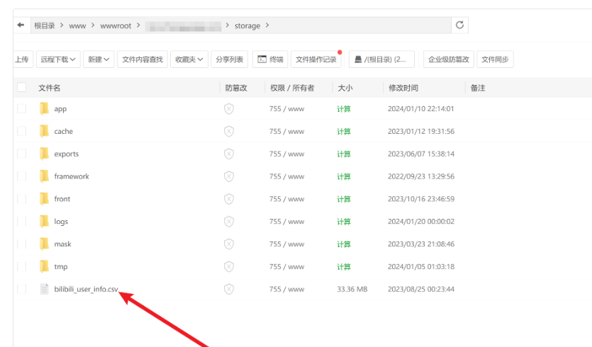
Task: Expand the 收藏夹 dropdown
Action: pos(189,59)
